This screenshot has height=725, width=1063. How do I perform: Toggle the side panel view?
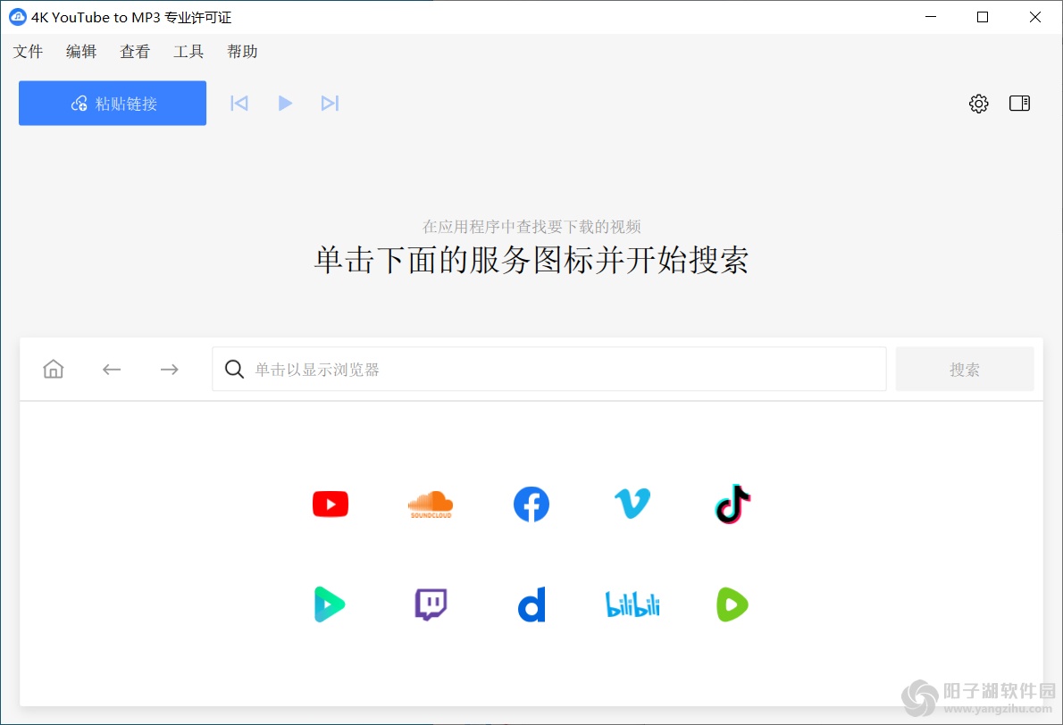[x=1019, y=104]
